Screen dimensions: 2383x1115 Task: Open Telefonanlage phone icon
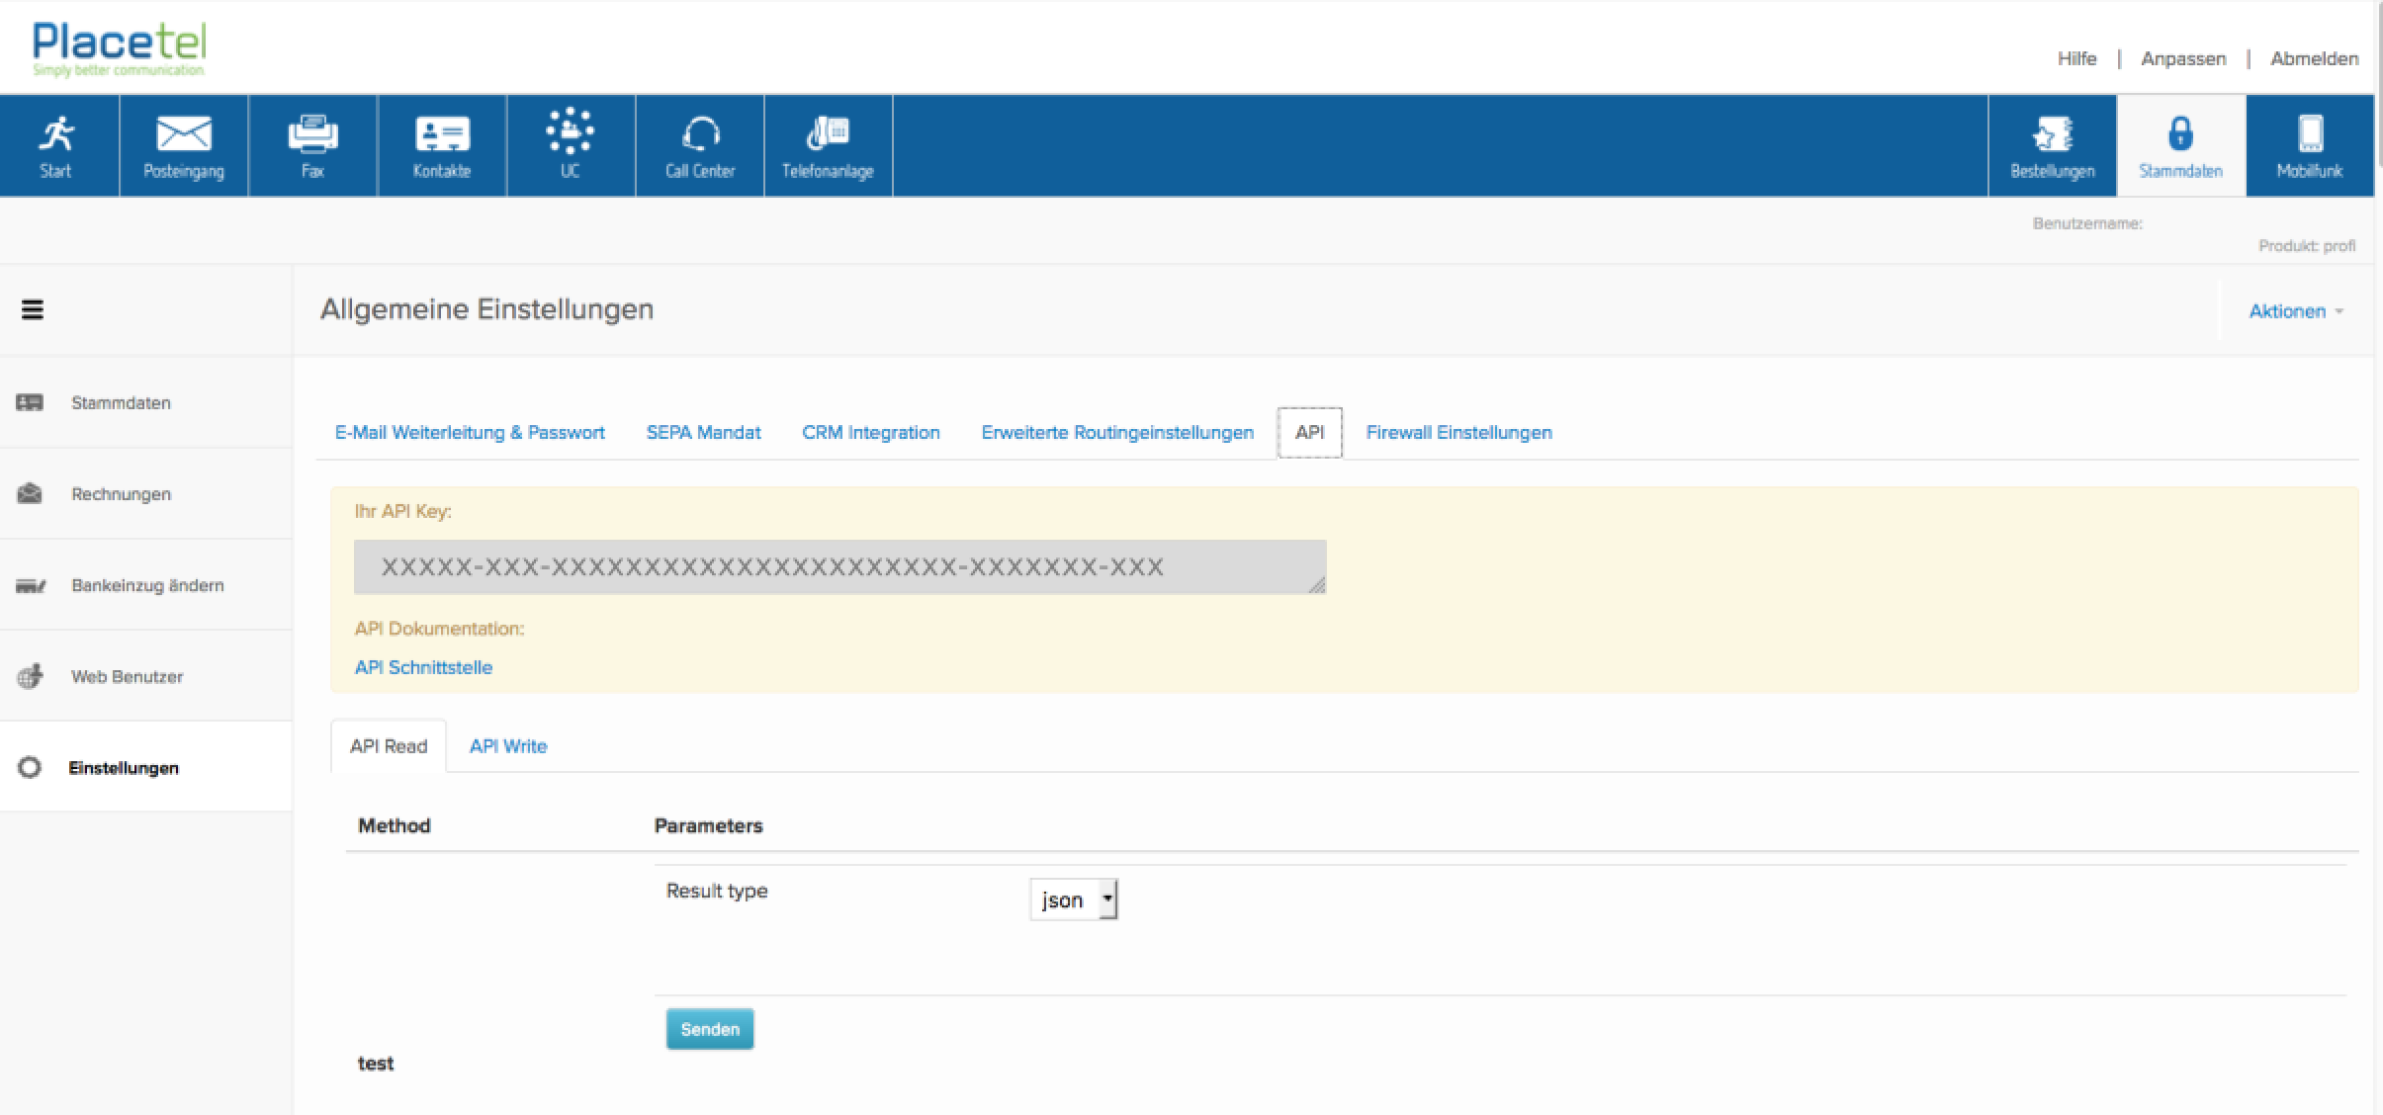point(828,133)
